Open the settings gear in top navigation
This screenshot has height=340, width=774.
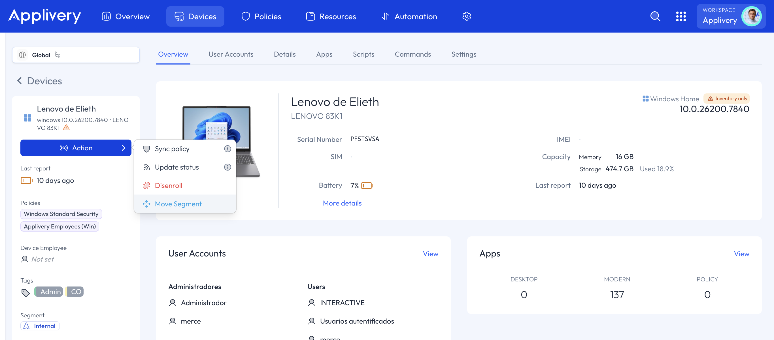click(x=466, y=16)
